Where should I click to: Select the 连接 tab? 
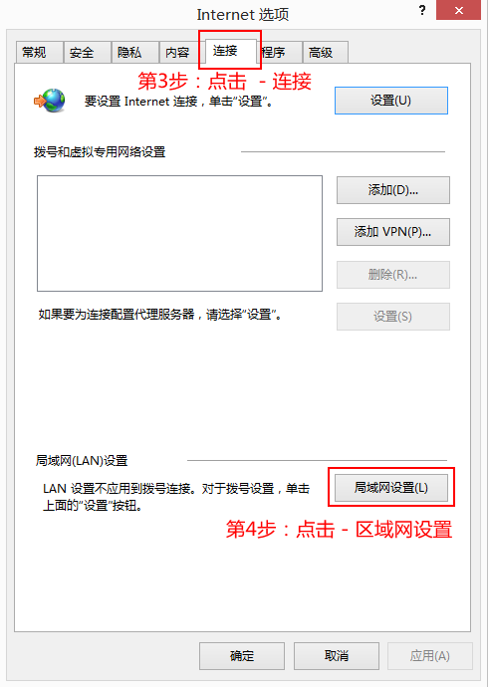[231, 51]
